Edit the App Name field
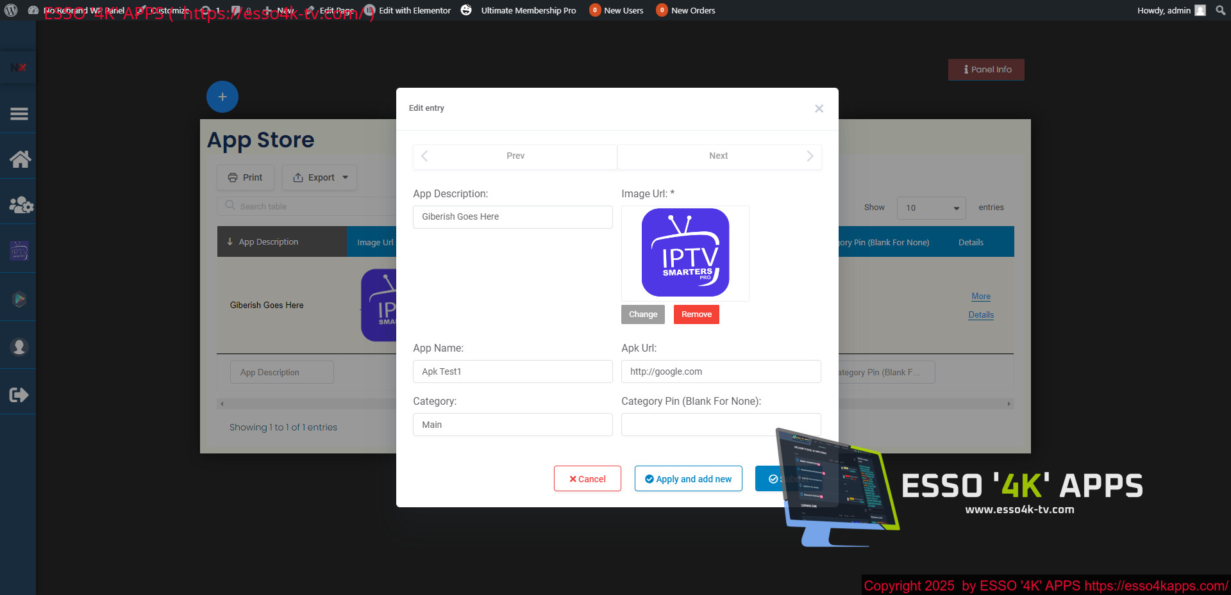This screenshot has width=1231, height=595. click(512, 371)
